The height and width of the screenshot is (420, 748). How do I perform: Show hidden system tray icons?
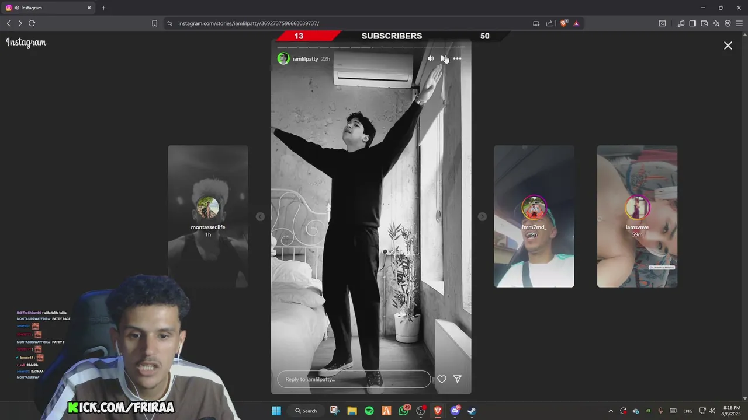point(611,411)
